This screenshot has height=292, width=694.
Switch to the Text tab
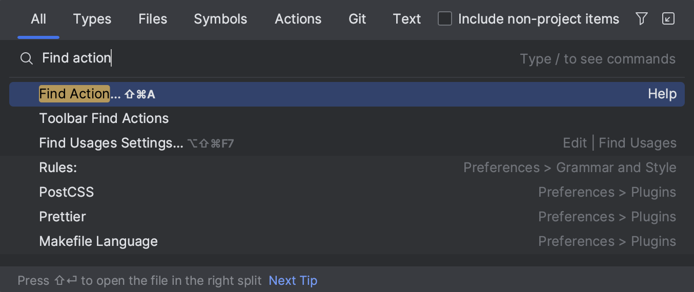click(x=407, y=19)
